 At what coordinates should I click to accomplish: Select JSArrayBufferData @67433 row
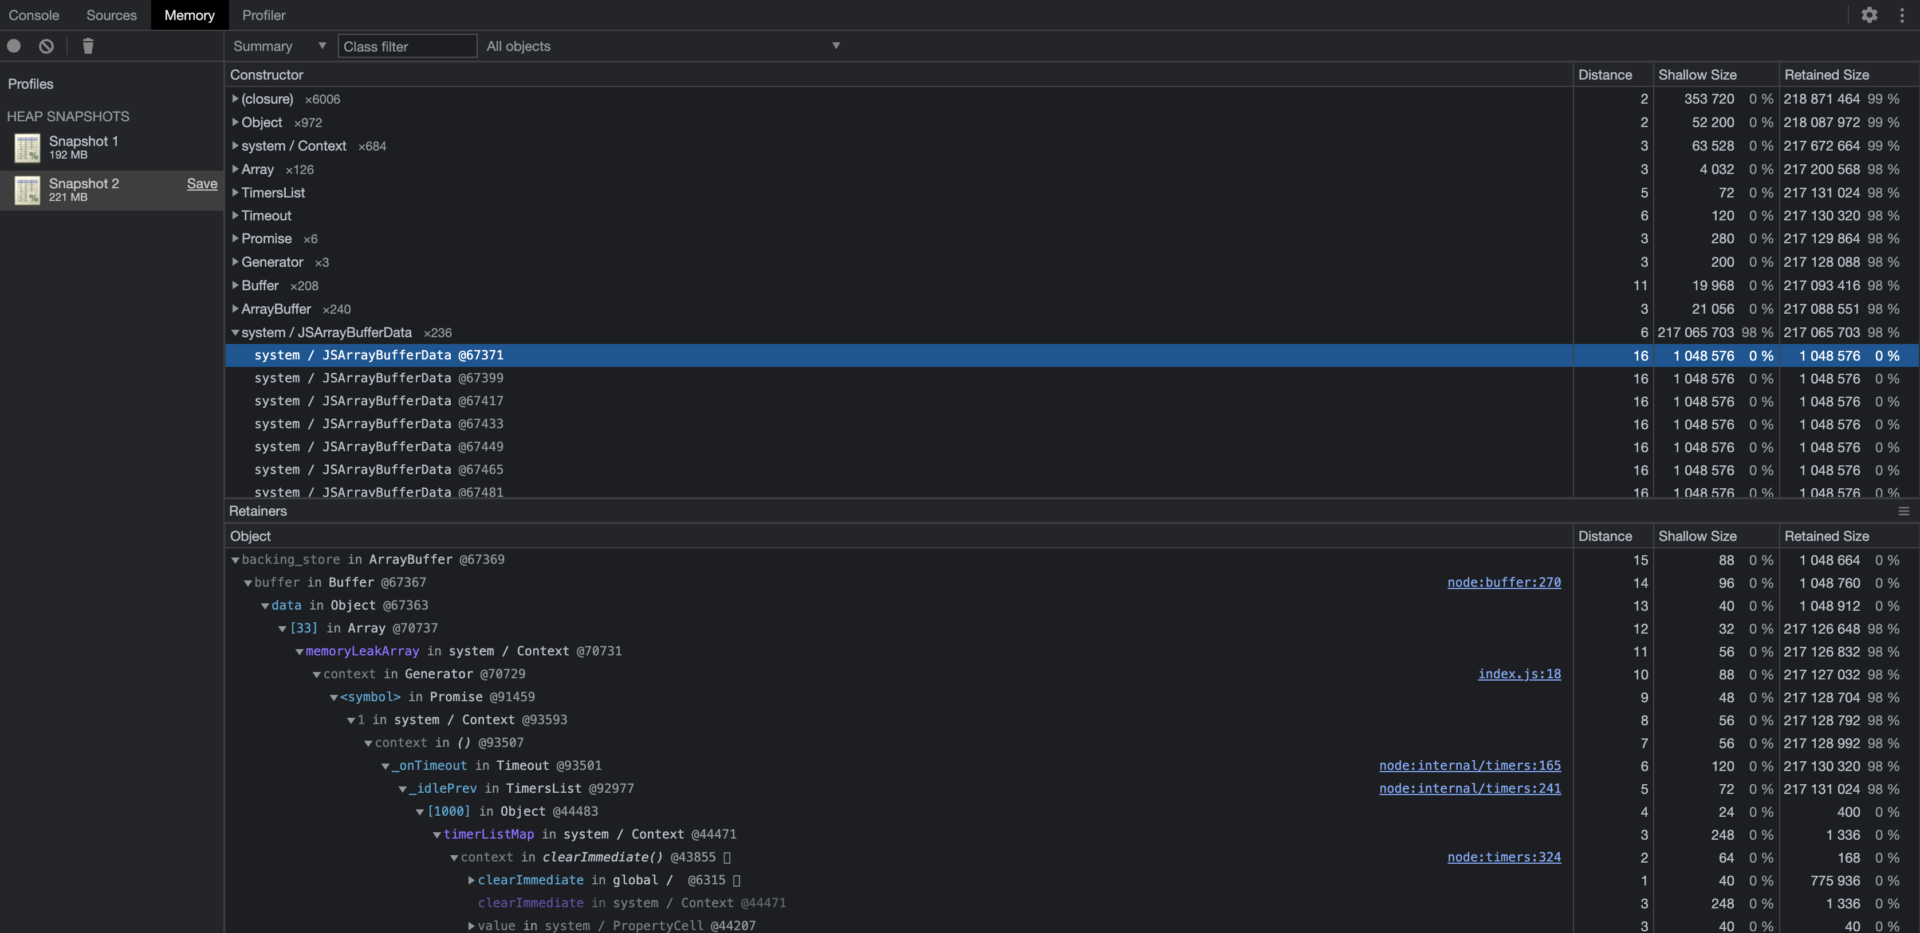pyautogui.click(x=1072, y=425)
